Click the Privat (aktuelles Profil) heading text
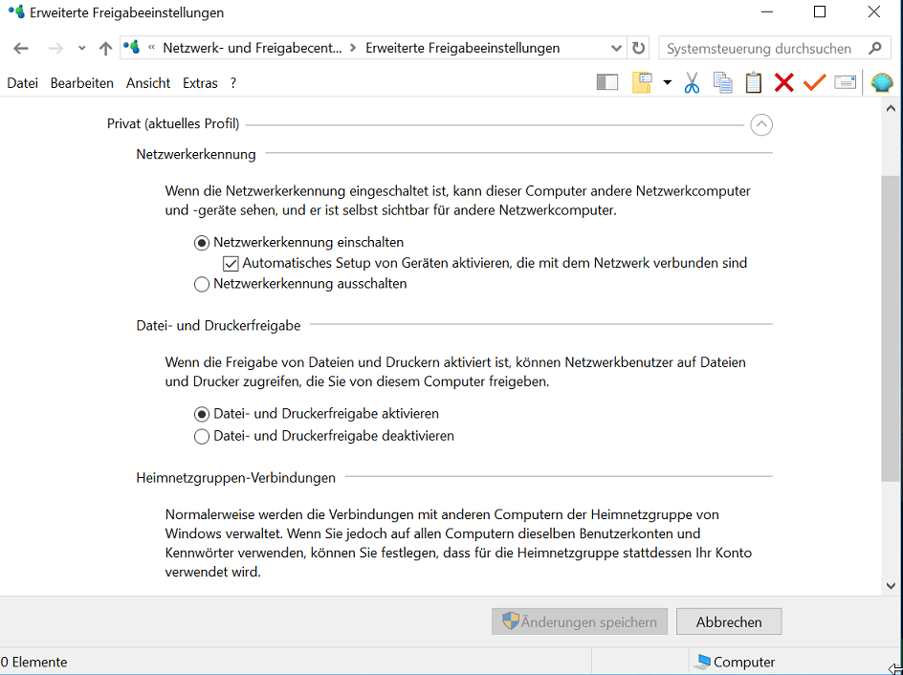903x675 pixels. click(173, 123)
